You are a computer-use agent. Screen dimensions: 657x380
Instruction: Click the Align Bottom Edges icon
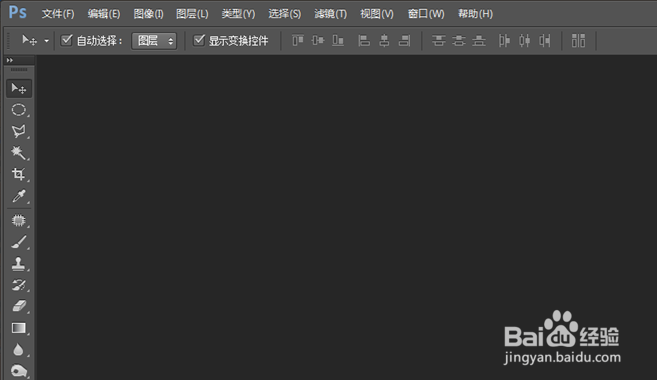click(x=338, y=41)
